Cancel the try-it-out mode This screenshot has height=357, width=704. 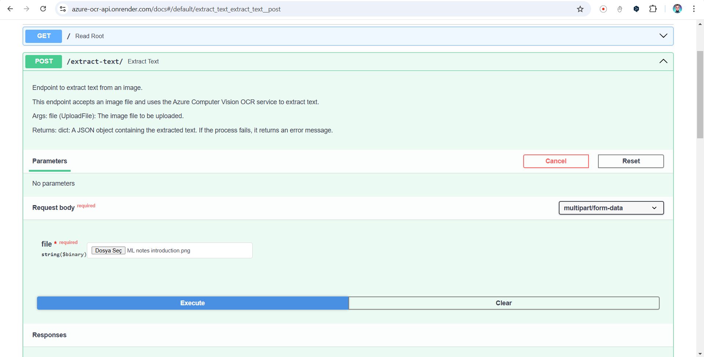click(x=555, y=161)
